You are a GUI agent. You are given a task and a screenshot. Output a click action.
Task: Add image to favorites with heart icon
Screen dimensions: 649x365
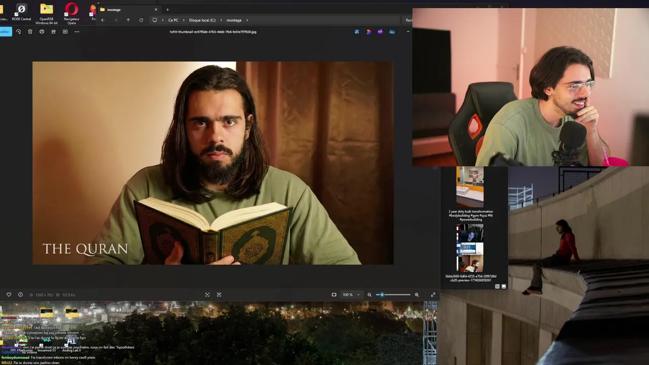coord(9,295)
